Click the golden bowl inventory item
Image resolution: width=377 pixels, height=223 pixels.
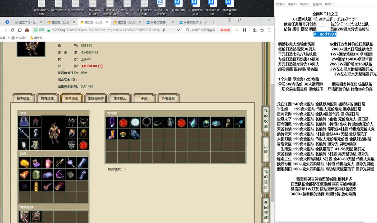(123, 134)
